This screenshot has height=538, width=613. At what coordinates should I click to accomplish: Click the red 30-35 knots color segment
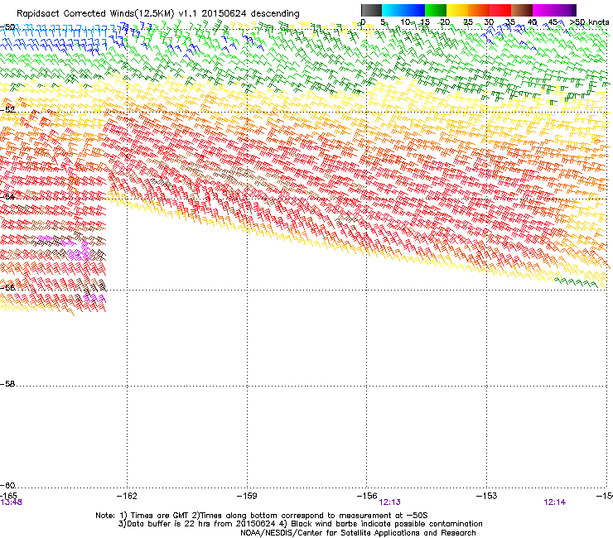pyautogui.click(x=500, y=10)
